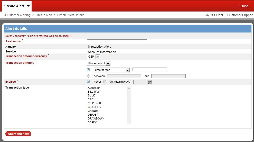
Task: Expand the Create Alert menu arrow
Action: (28, 6)
